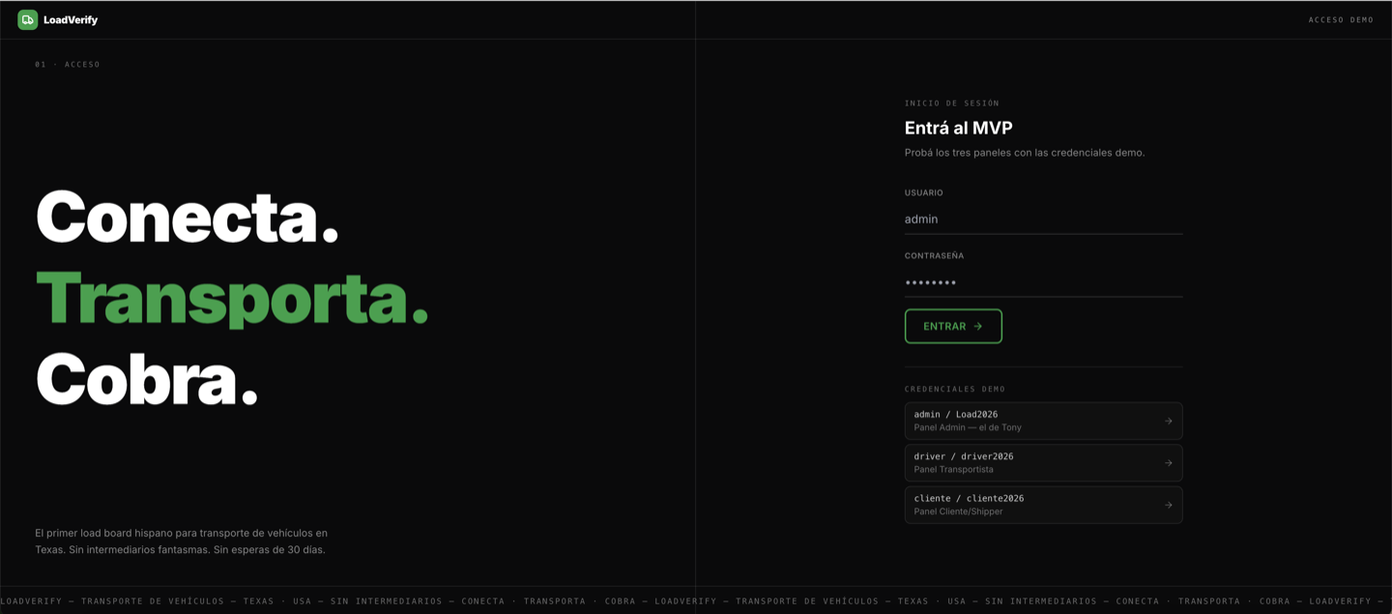This screenshot has width=1392, height=614.
Task: Click the green Transporta. headline
Action: tap(232, 298)
